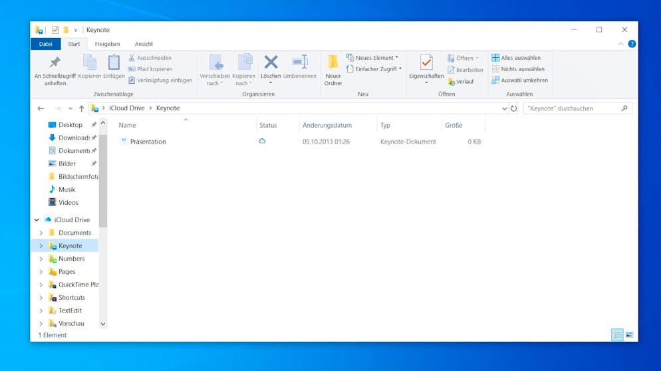Switch to large icons view layout
Image resolution: width=661 pixels, height=371 pixels.
[x=629, y=334]
